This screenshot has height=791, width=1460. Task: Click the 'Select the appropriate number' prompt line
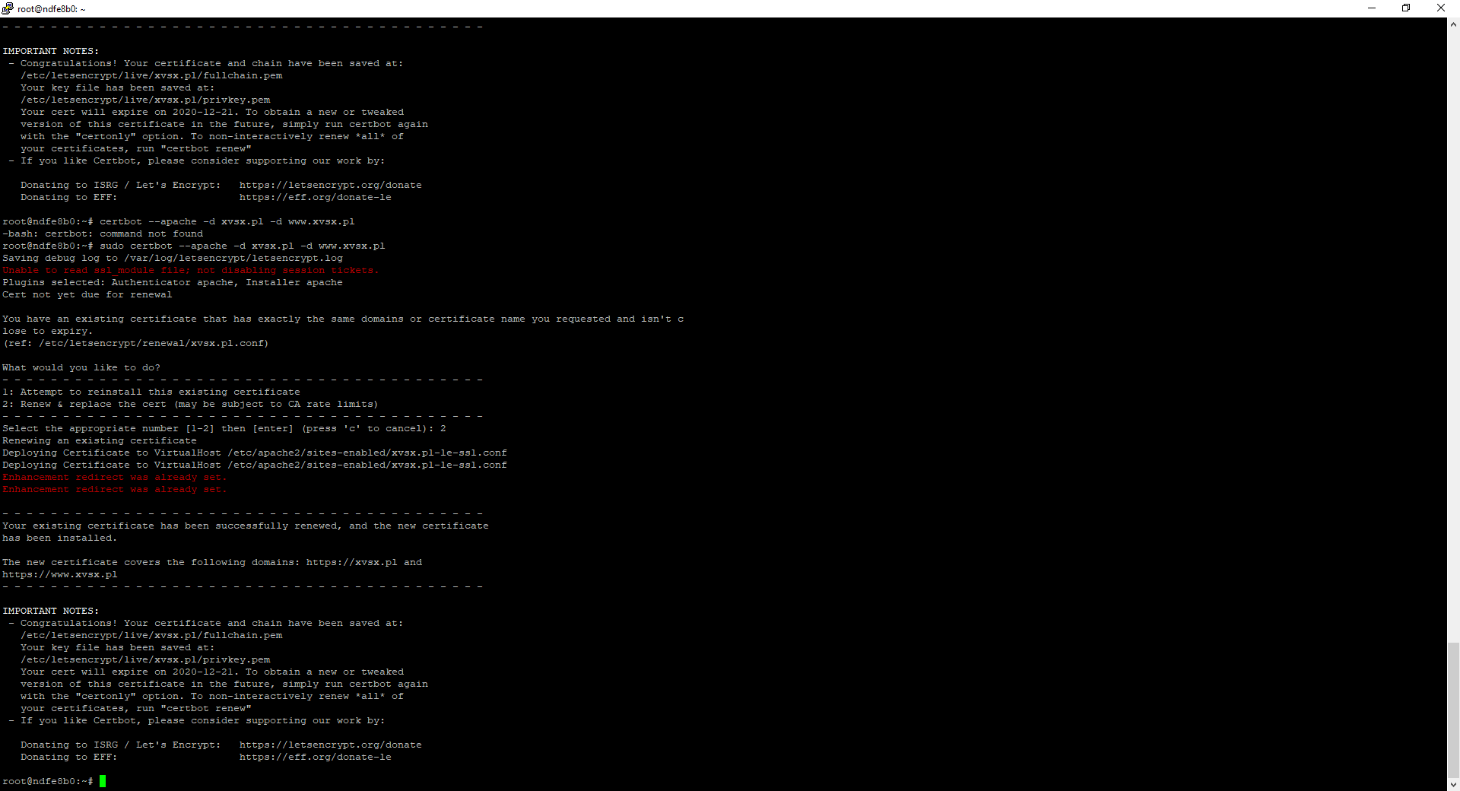(x=224, y=429)
